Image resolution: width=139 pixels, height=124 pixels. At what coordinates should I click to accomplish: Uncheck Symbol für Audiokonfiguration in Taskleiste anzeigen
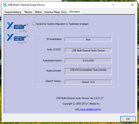(34, 24)
